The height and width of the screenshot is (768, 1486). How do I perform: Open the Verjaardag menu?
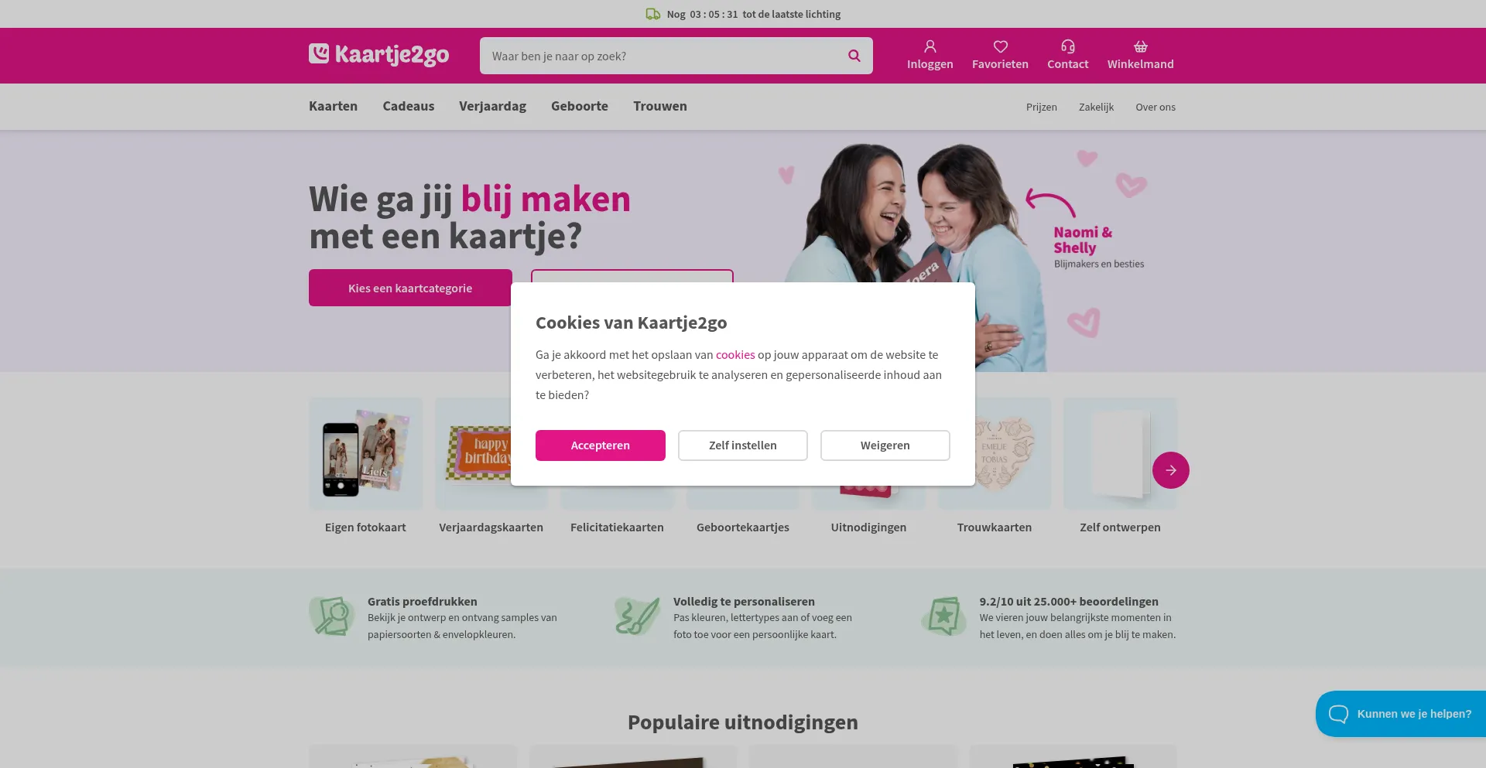click(492, 106)
